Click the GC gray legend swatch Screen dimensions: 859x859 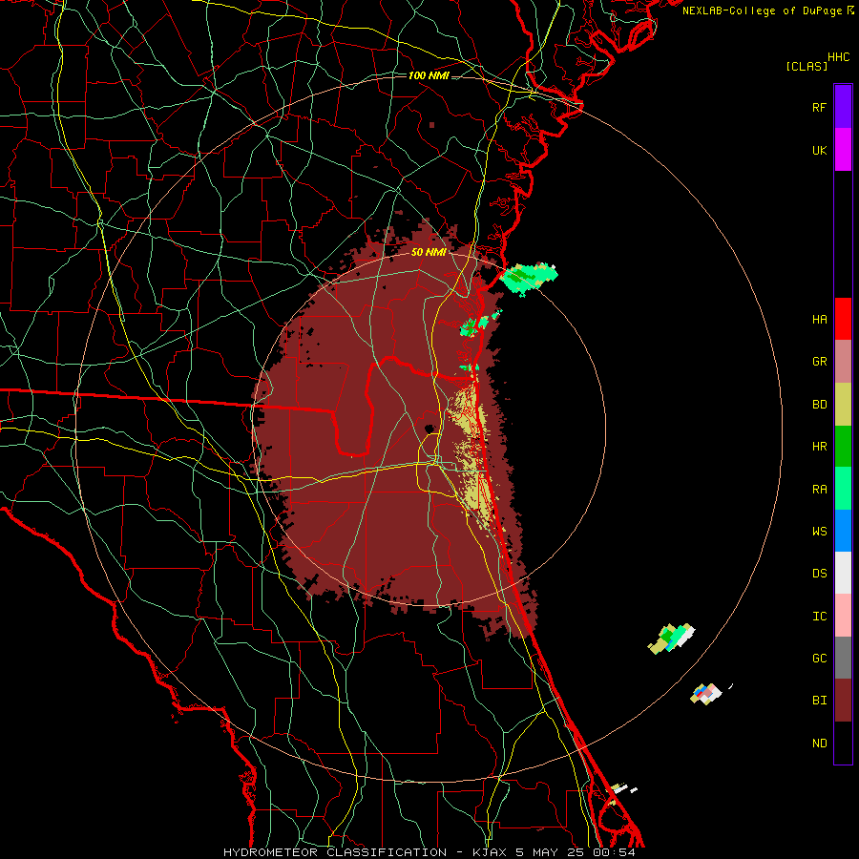[843, 658]
